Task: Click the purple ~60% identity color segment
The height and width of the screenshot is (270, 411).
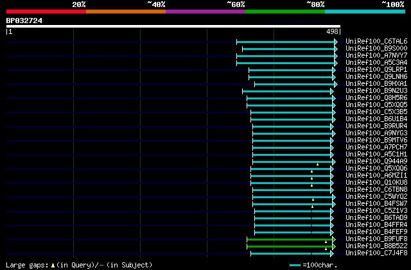Action: tap(205, 12)
